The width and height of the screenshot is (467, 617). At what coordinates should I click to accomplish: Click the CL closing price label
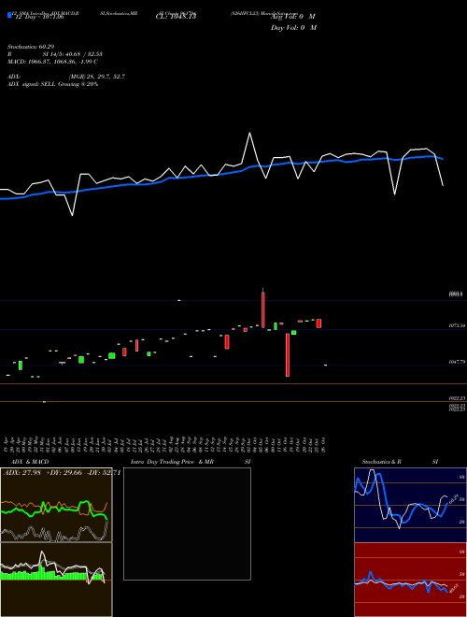(x=176, y=17)
